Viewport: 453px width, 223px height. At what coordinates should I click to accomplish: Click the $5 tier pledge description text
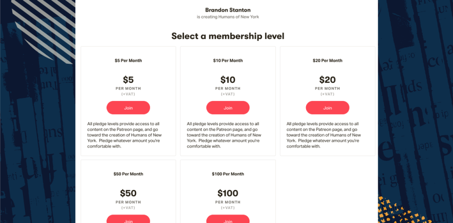(x=127, y=135)
